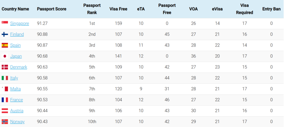Click the Japan flag icon
This screenshot has height=127, width=284.
[x=5, y=56]
